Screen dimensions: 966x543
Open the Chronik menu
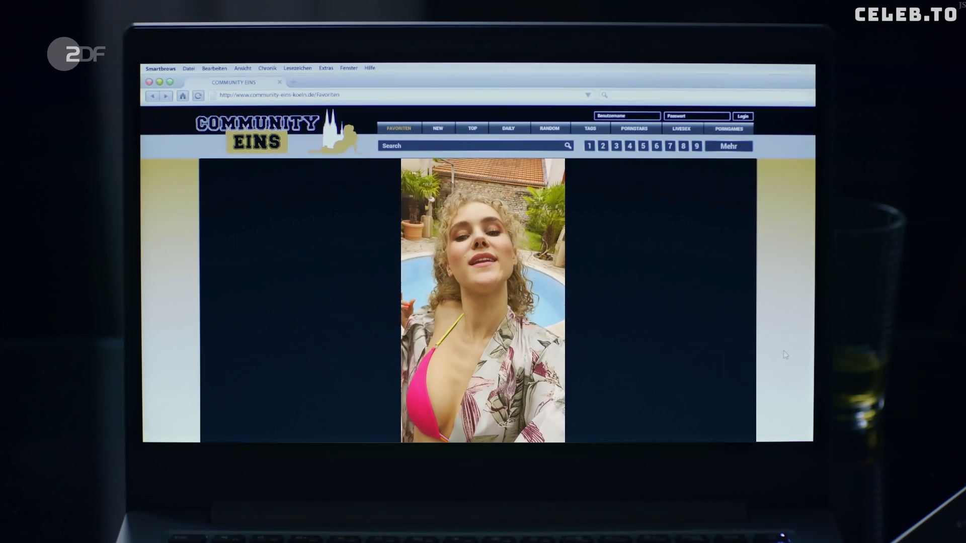[x=267, y=68]
